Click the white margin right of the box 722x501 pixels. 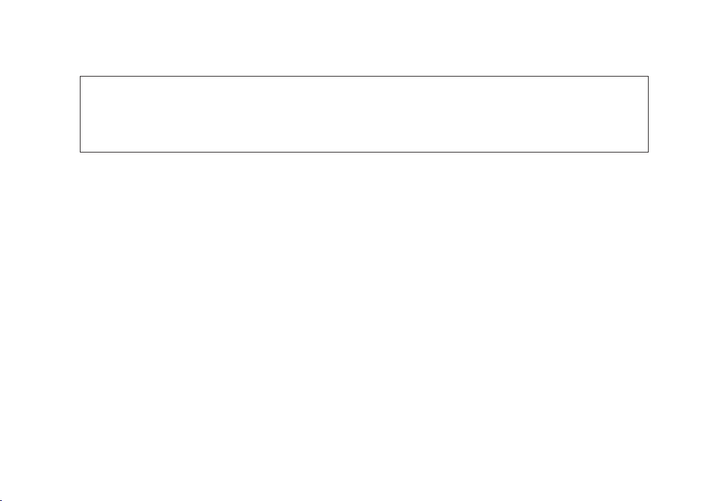point(685,114)
